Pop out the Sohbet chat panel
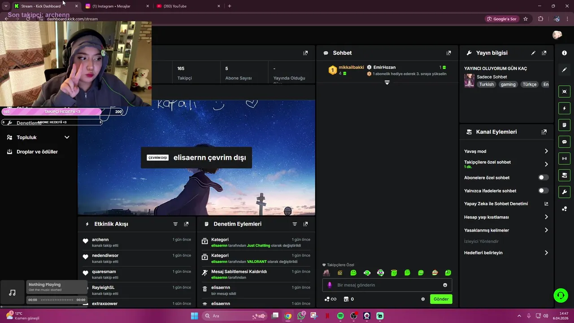The width and height of the screenshot is (574, 323). pos(448,53)
